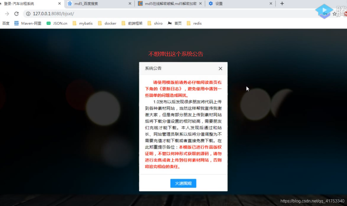
Task: Switch to the md5在线解密破解 tab
Action: [171, 4]
